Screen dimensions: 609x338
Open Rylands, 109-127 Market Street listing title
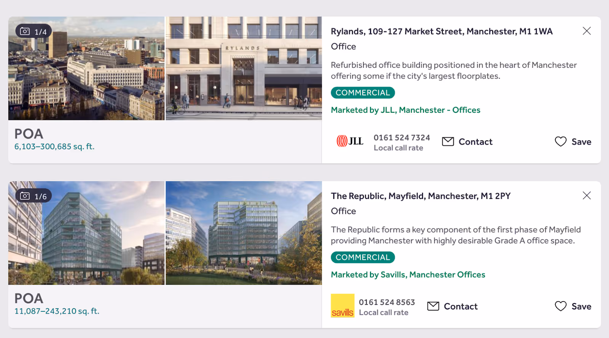point(442,31)
